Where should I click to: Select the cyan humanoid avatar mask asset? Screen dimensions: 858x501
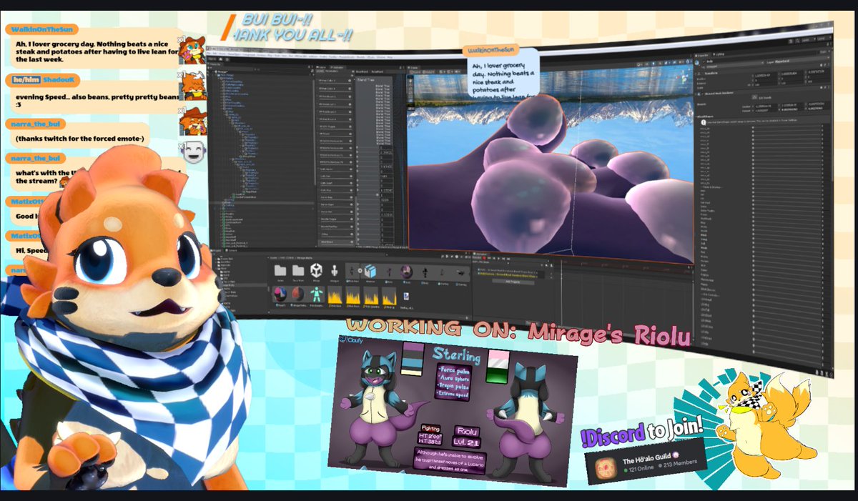click(x=315, y=296)
